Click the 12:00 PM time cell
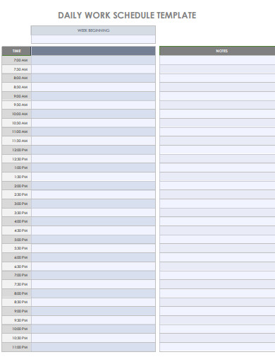Image resolution: width=275 pixels, height=357 pixels. pyautogui.click(x=16, y=150)
